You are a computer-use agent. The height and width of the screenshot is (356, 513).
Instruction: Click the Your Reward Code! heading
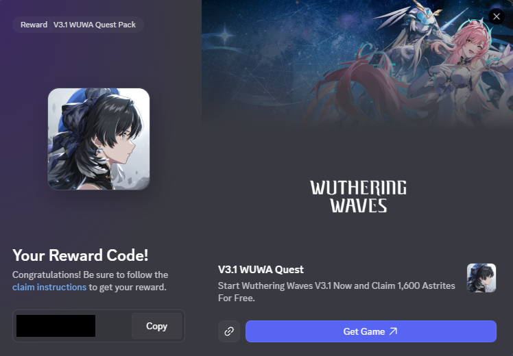pos(80,255)
